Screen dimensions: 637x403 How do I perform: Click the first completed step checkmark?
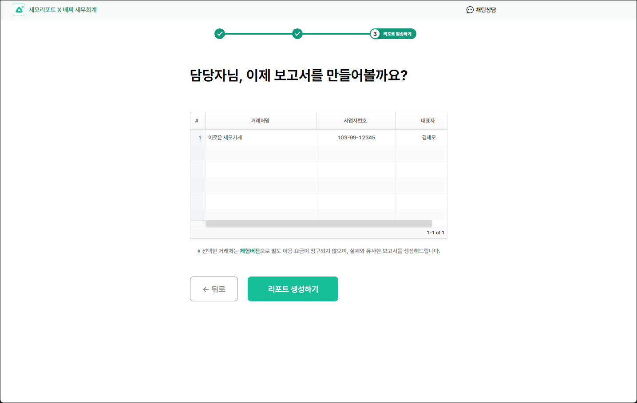pos(220,34)
